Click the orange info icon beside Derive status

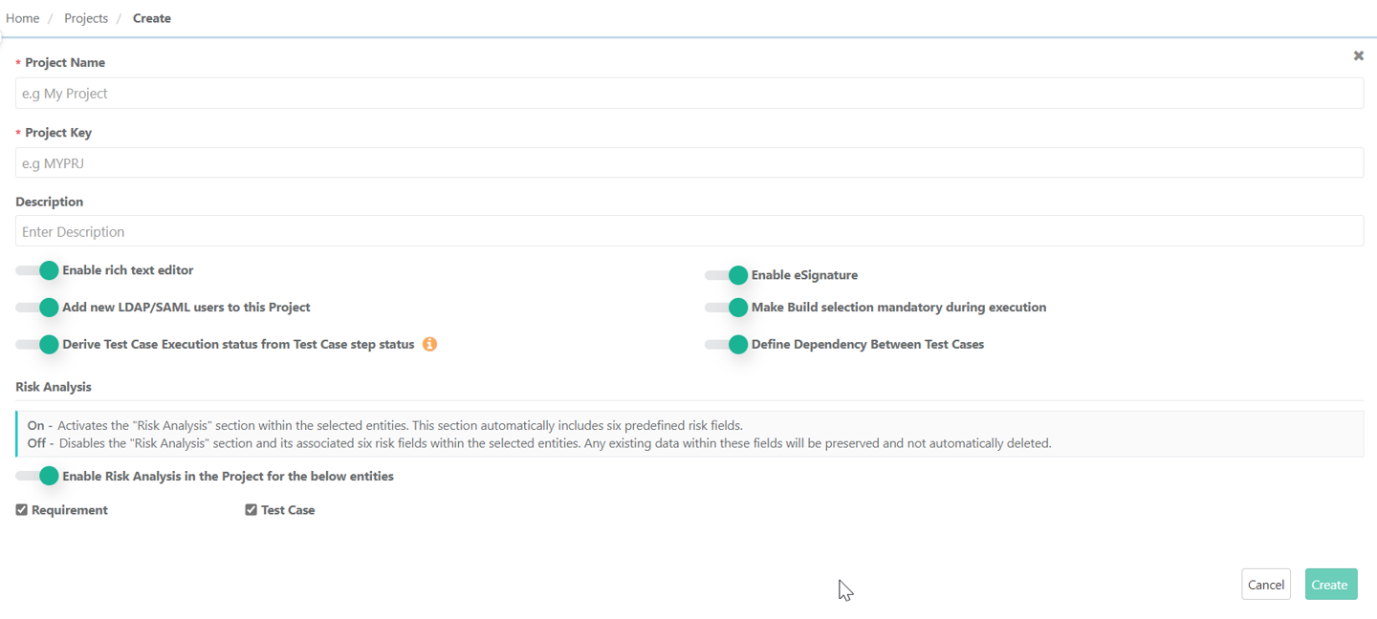click(429, 344)
